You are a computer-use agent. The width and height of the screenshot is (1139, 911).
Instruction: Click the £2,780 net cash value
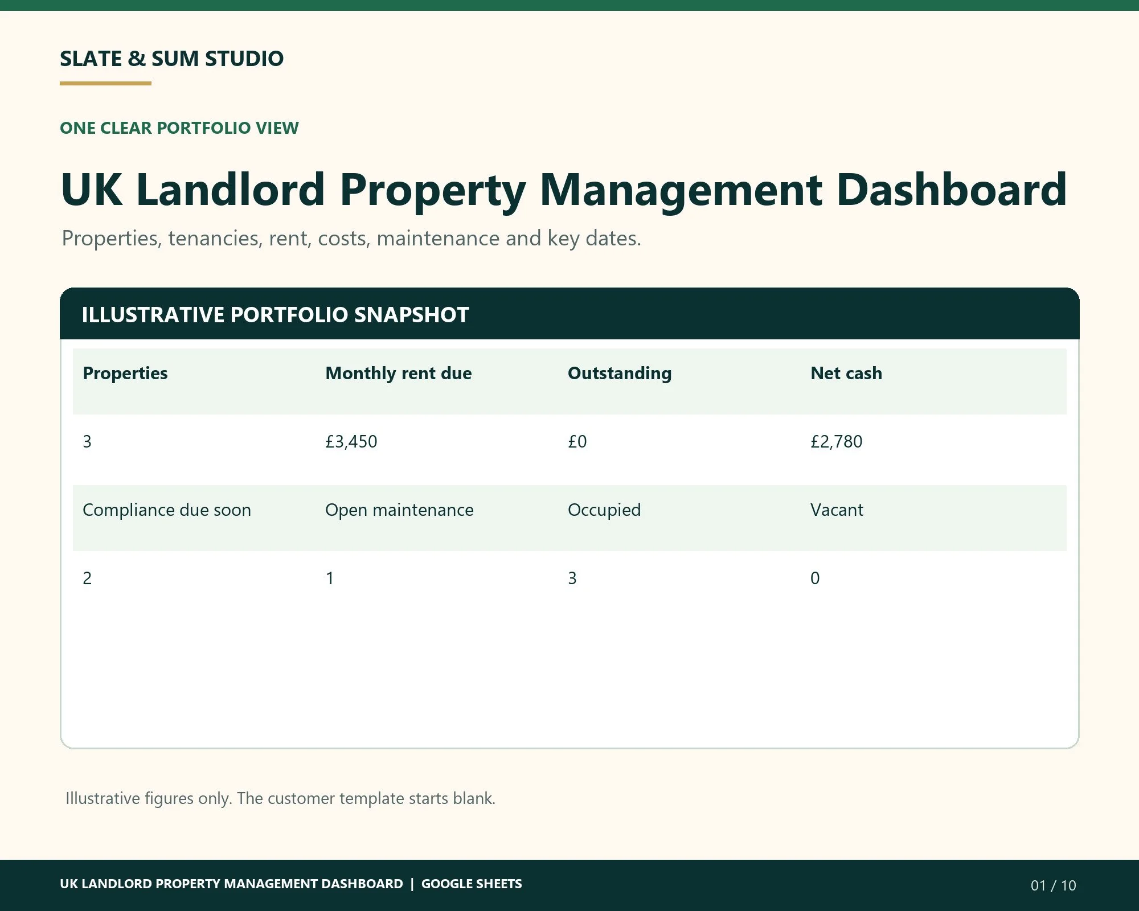coord(836,441)
